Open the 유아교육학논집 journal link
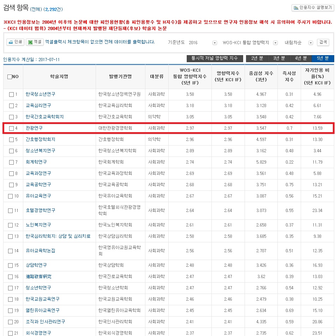 [40, 250]
